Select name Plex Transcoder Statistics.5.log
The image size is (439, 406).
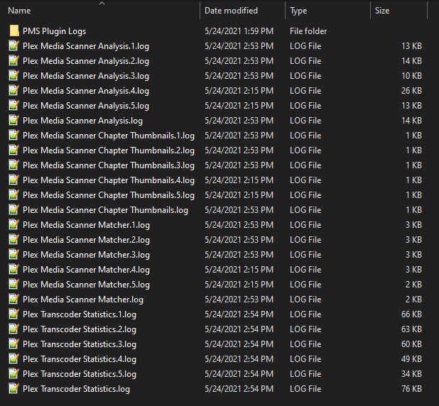[x=80, y=374]
